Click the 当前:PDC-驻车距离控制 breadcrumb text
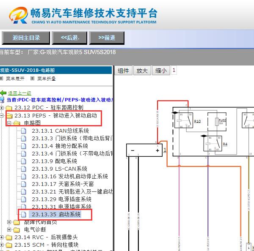254x251 pixels. (60, 100)
